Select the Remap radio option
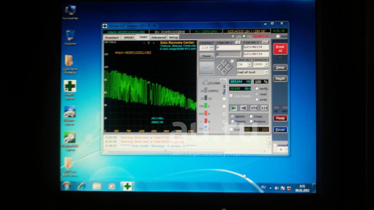 [x=232, y=121]
